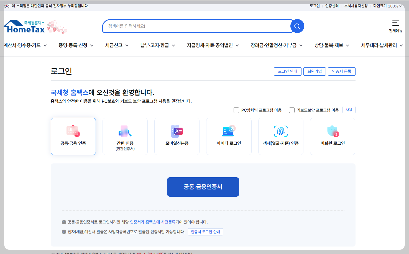Expand 세금신고 menu

coord(117,45)
